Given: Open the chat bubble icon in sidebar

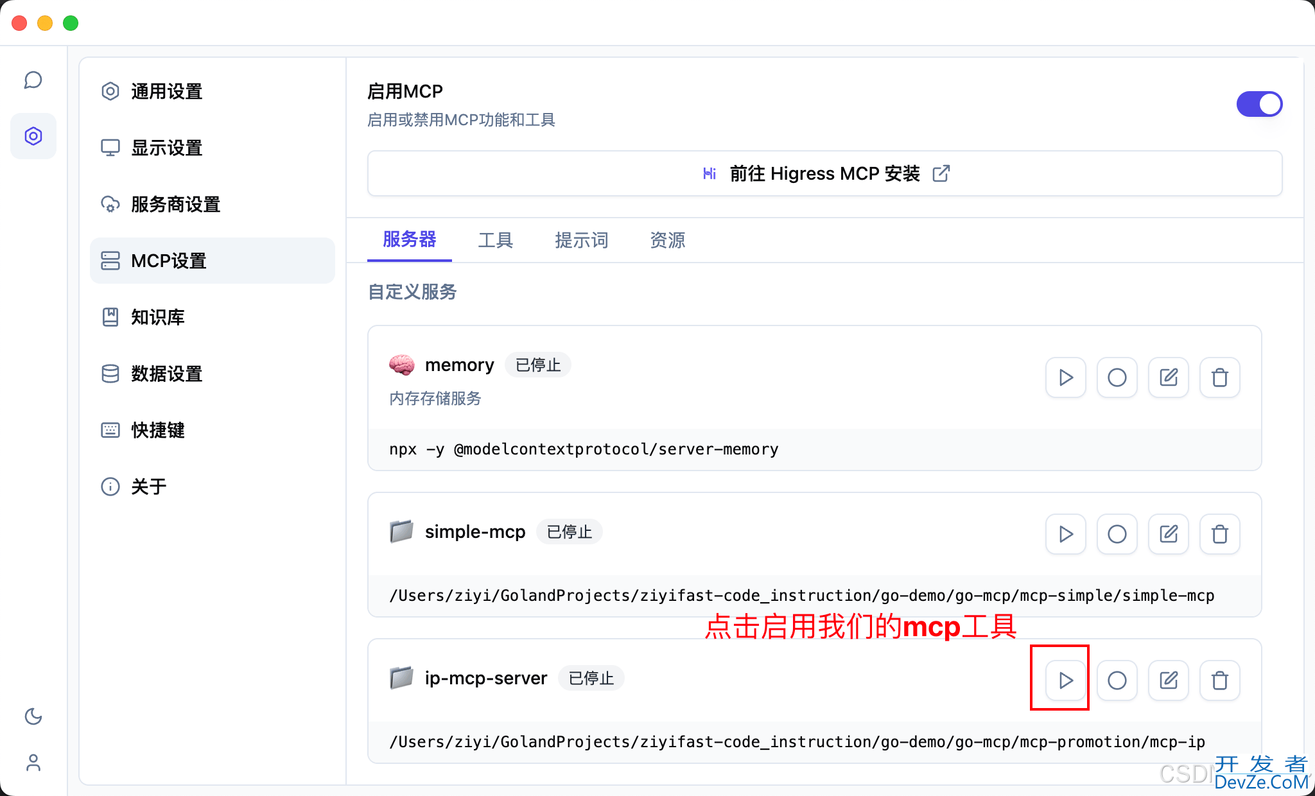Looking at the screenshot, I should tap(33, 80).
